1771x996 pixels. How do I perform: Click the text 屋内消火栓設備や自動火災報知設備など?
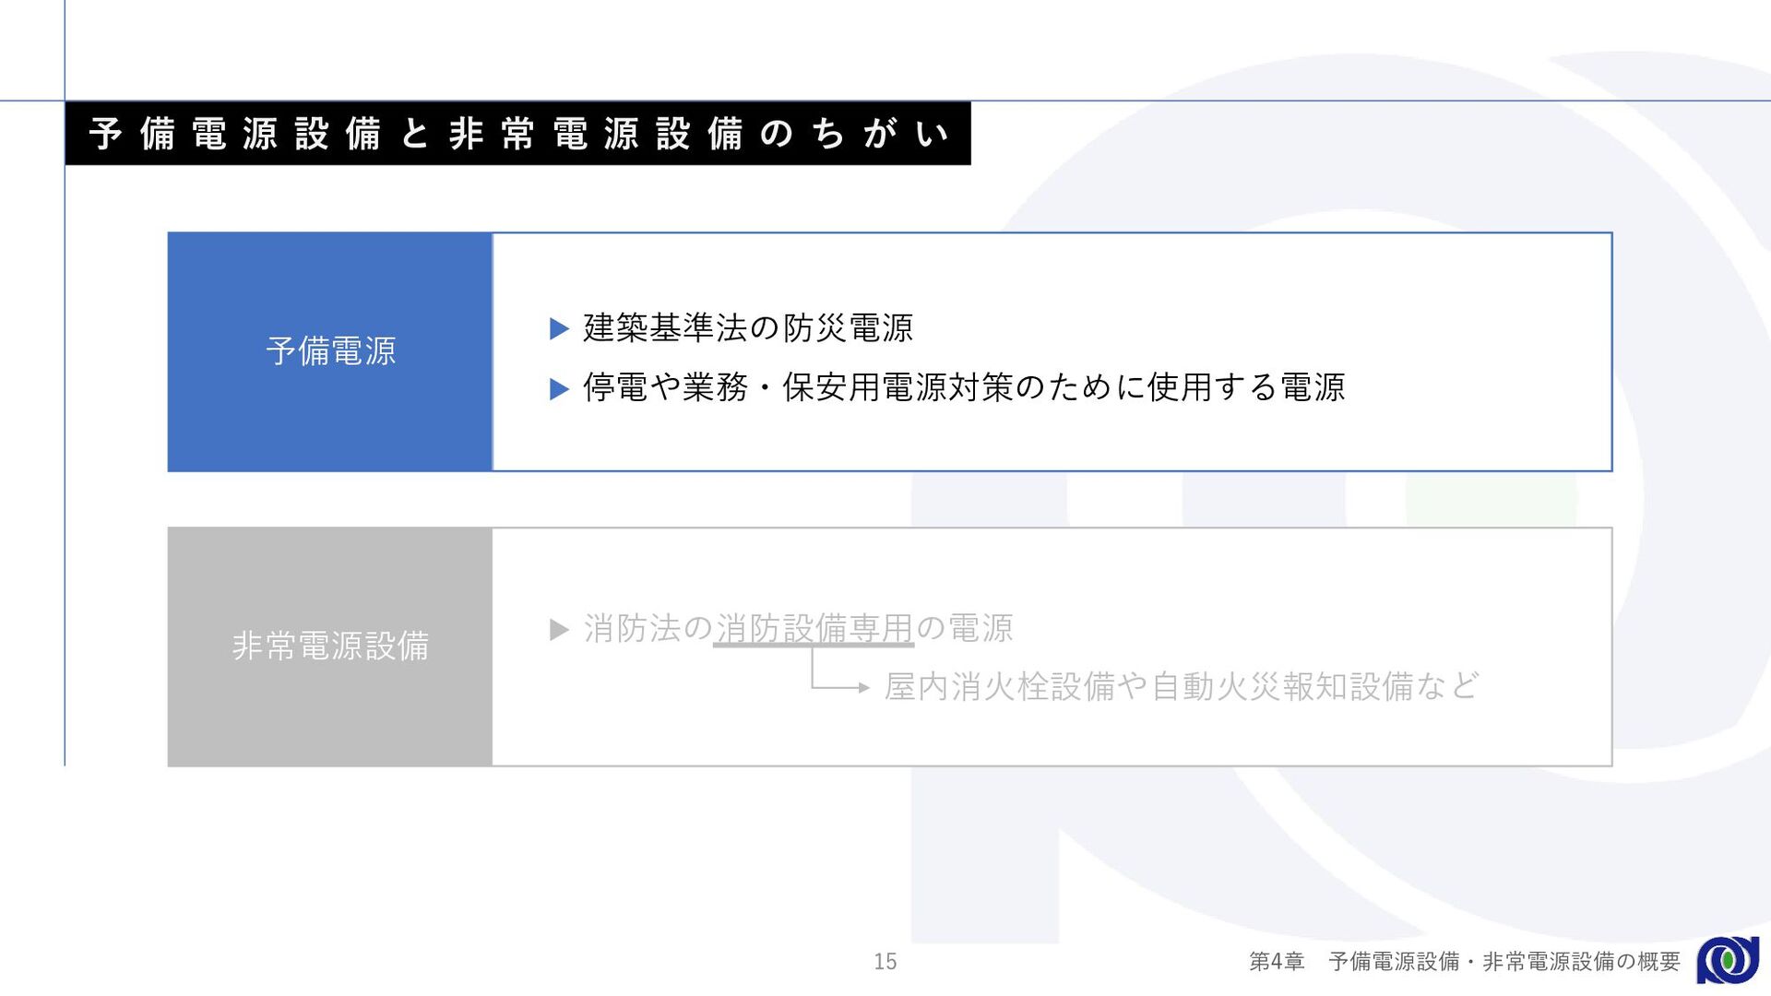(1182, 687)
